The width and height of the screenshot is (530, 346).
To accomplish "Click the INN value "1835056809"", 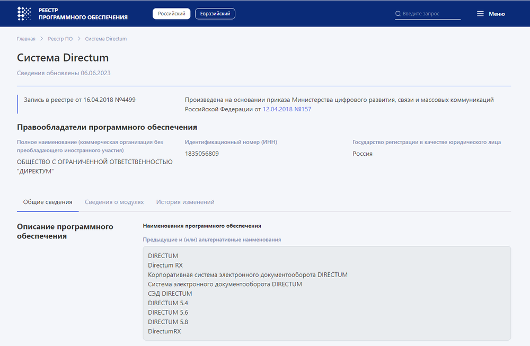I will point(202,154).
